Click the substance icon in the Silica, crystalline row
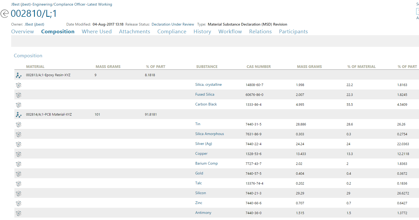 (x=18, y=85)
